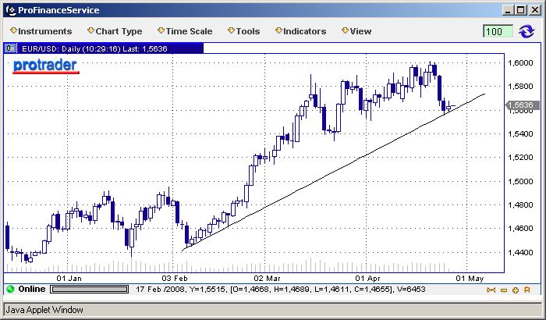546x320 pixels.
Task: Open the Indicators menu
Action: coord(300,31)
